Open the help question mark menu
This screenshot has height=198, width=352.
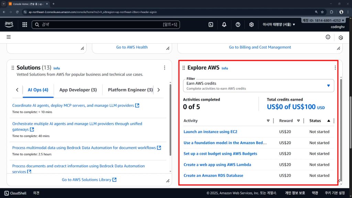238,24
